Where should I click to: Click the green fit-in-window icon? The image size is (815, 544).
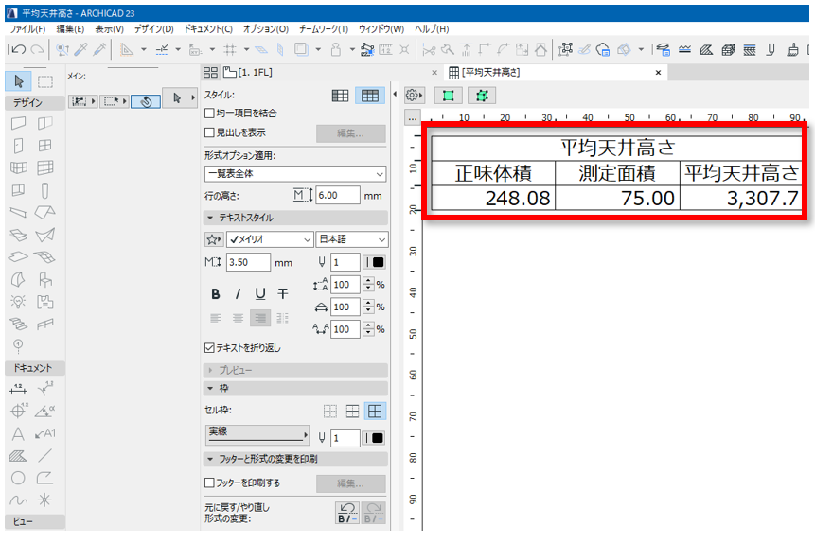(x=448, y=96)
